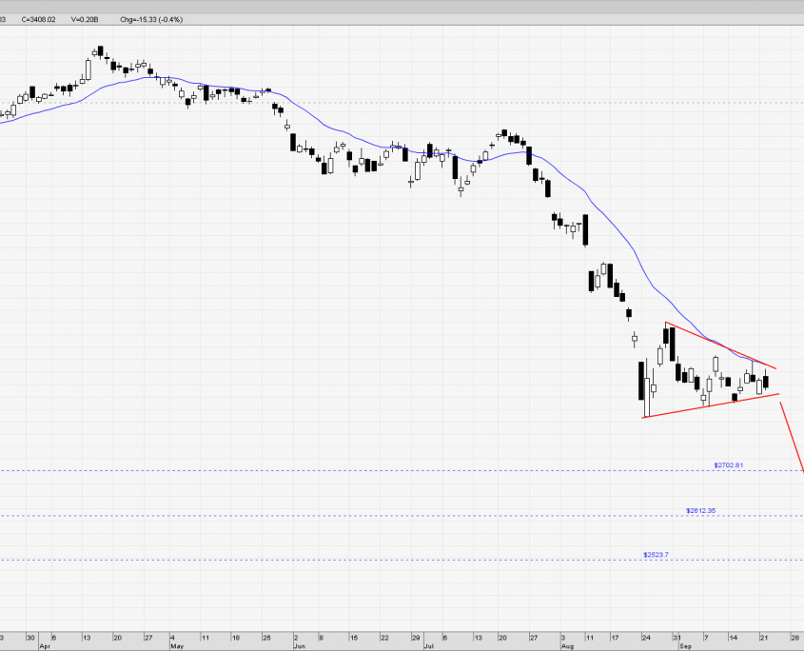Image resolution: width=804 pixels, height=651 pixels.
Task: Click the Apr month label on time axis
Action: pyautogui.click(x=45, y=644)
